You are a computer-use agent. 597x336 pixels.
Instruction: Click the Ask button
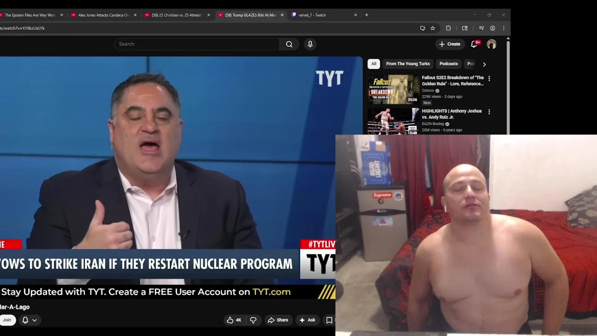tap(307, 320)
